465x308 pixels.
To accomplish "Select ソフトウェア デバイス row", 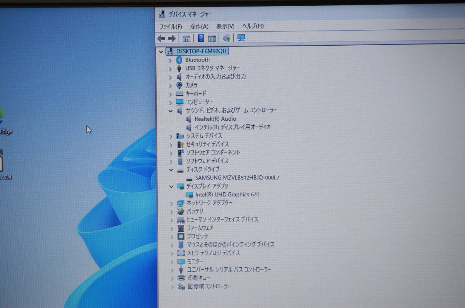I will [207, 161].
